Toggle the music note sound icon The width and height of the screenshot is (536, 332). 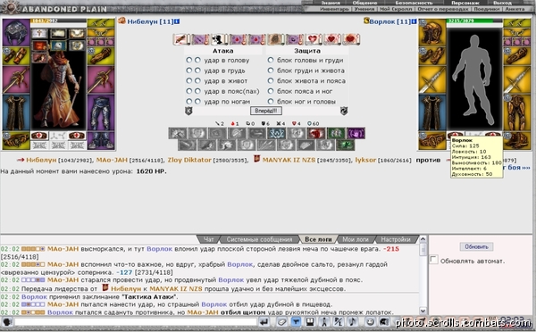[352, 322]
